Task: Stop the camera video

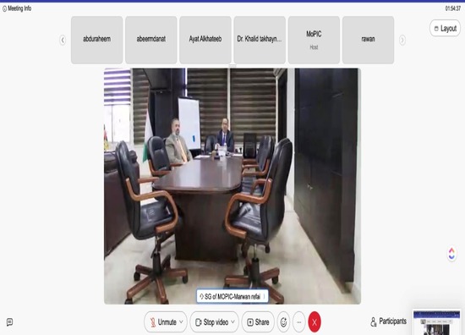Action: click(x=211, y=322)
